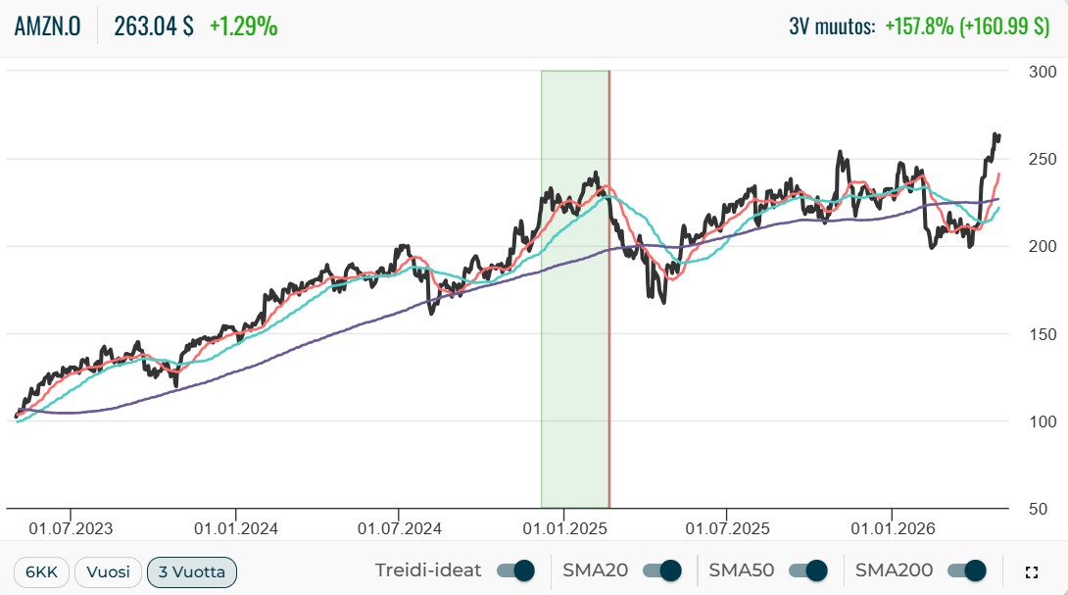The image size is (1068, 595).
Task: Click the Treidi-ideat label text
Action: (x=428, y=570)
